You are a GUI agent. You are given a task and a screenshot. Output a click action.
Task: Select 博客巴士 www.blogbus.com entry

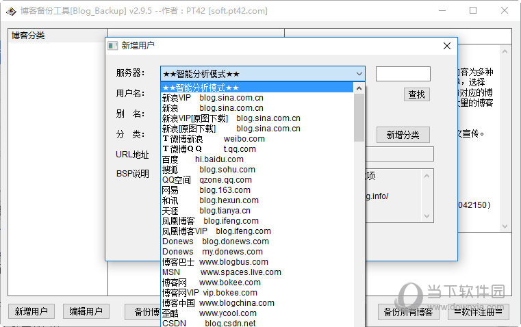(257, 262)
